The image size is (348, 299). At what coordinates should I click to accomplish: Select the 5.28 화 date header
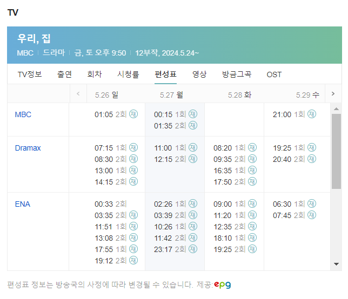pos(239,95)
